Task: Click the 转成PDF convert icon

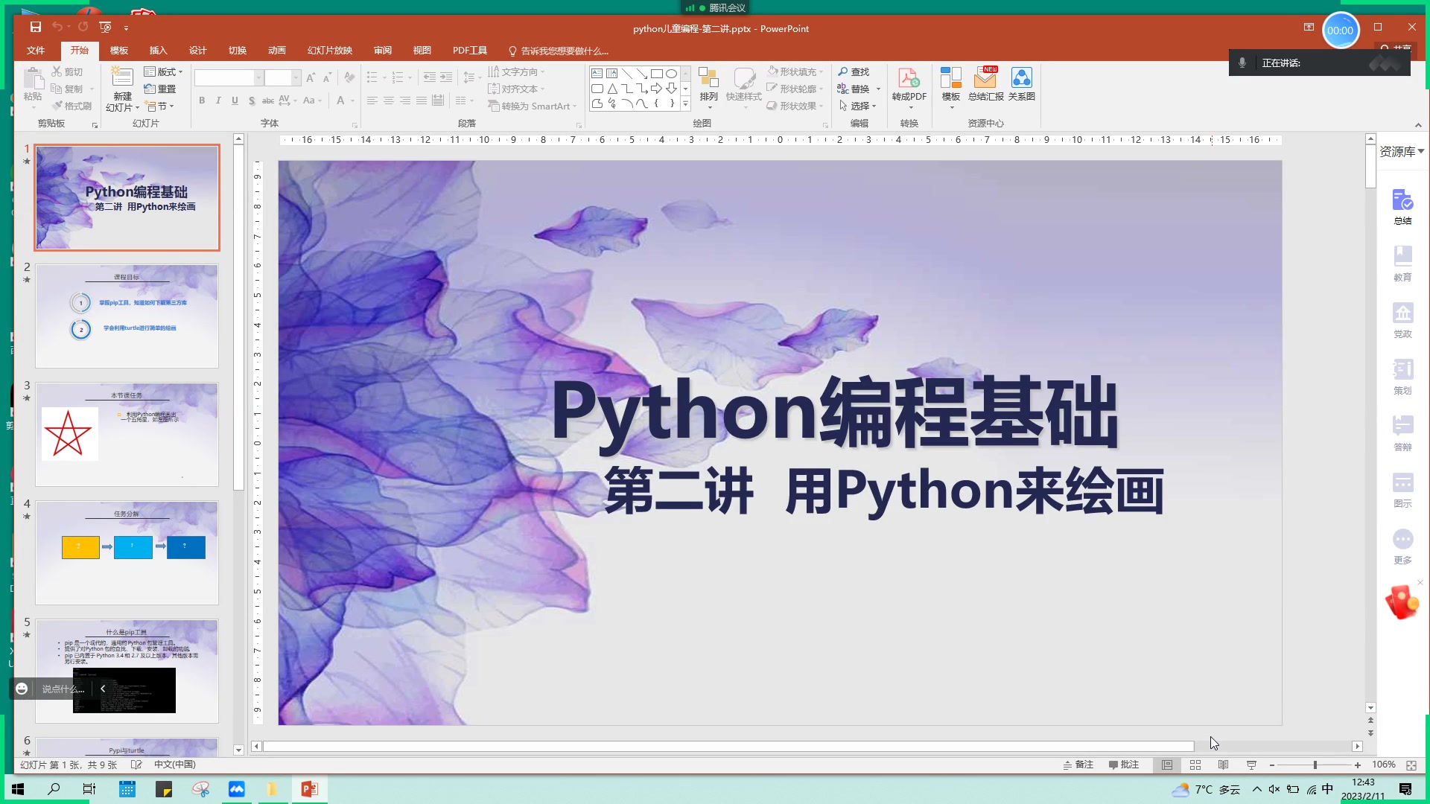Action: point(909,79)
